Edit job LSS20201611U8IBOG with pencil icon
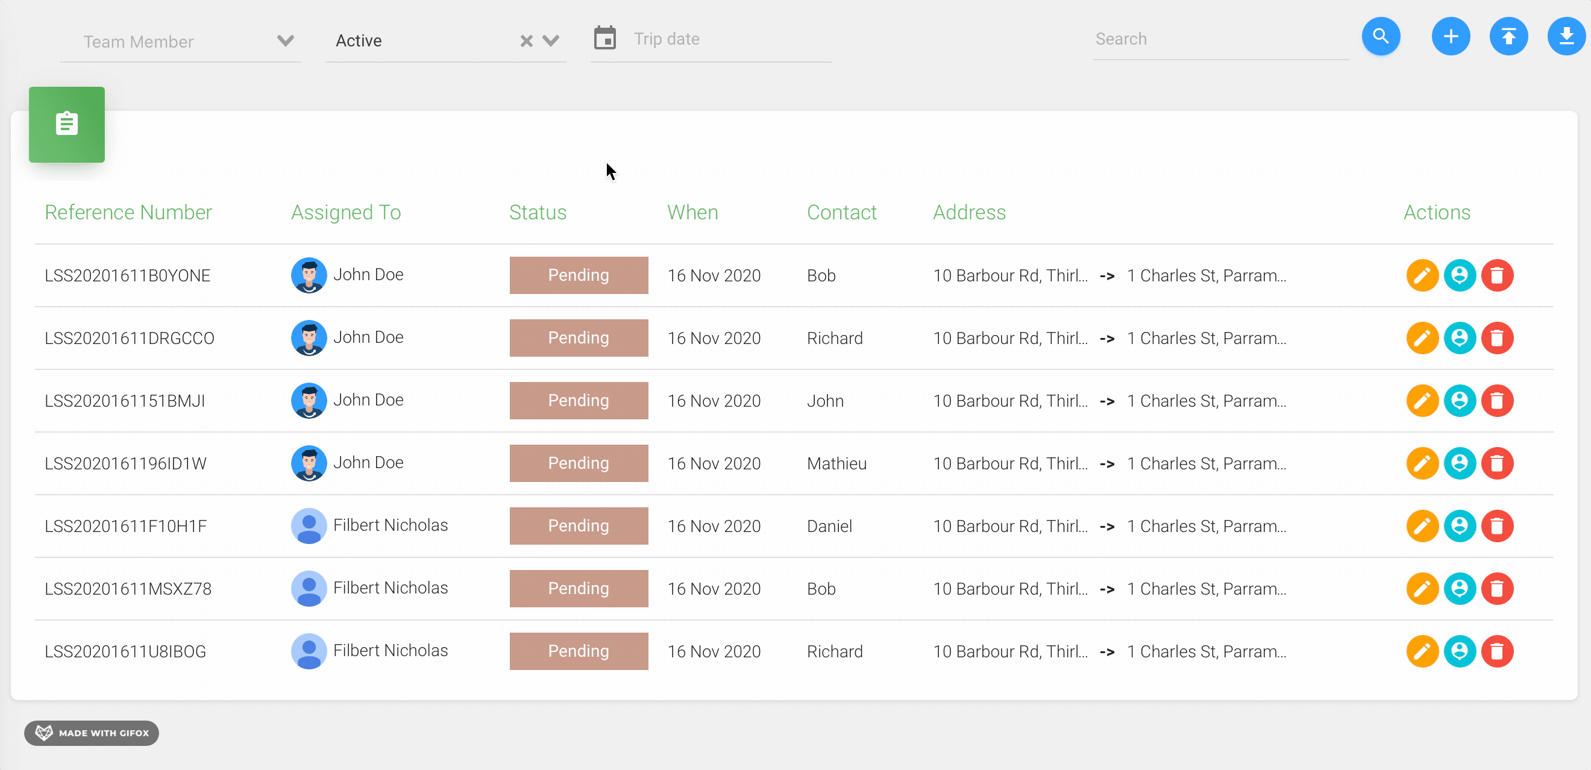Viewport: 1591px width, 770px height. [1422, 651]
